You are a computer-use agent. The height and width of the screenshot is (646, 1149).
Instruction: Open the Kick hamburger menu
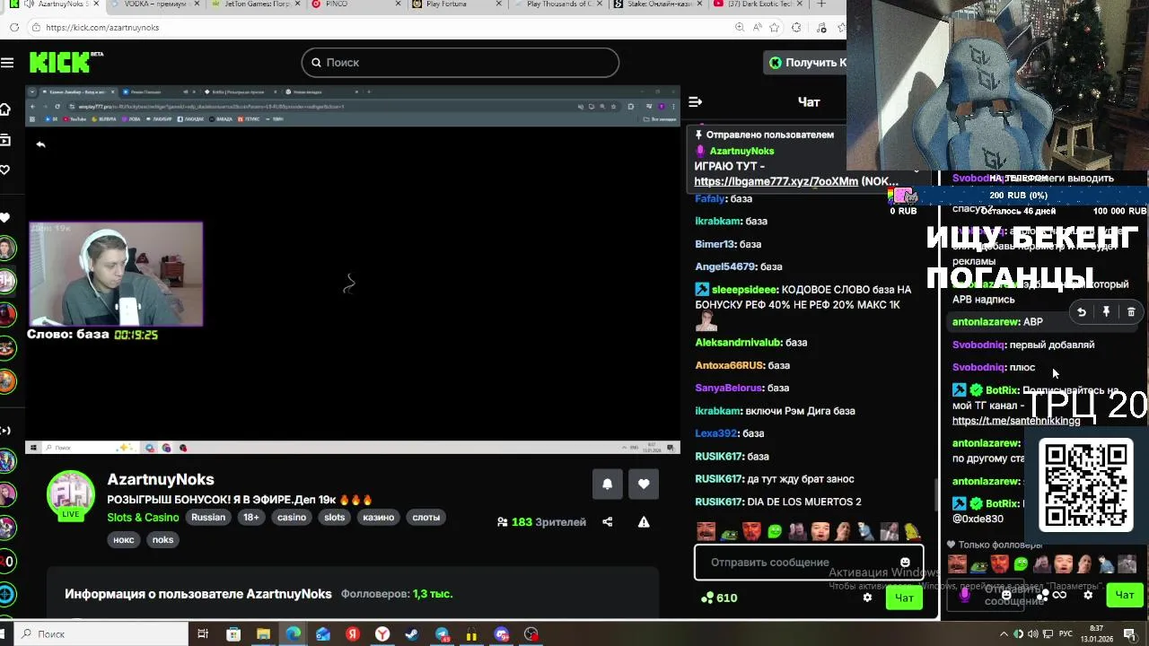pyautogui.click(x=7, y=63)
